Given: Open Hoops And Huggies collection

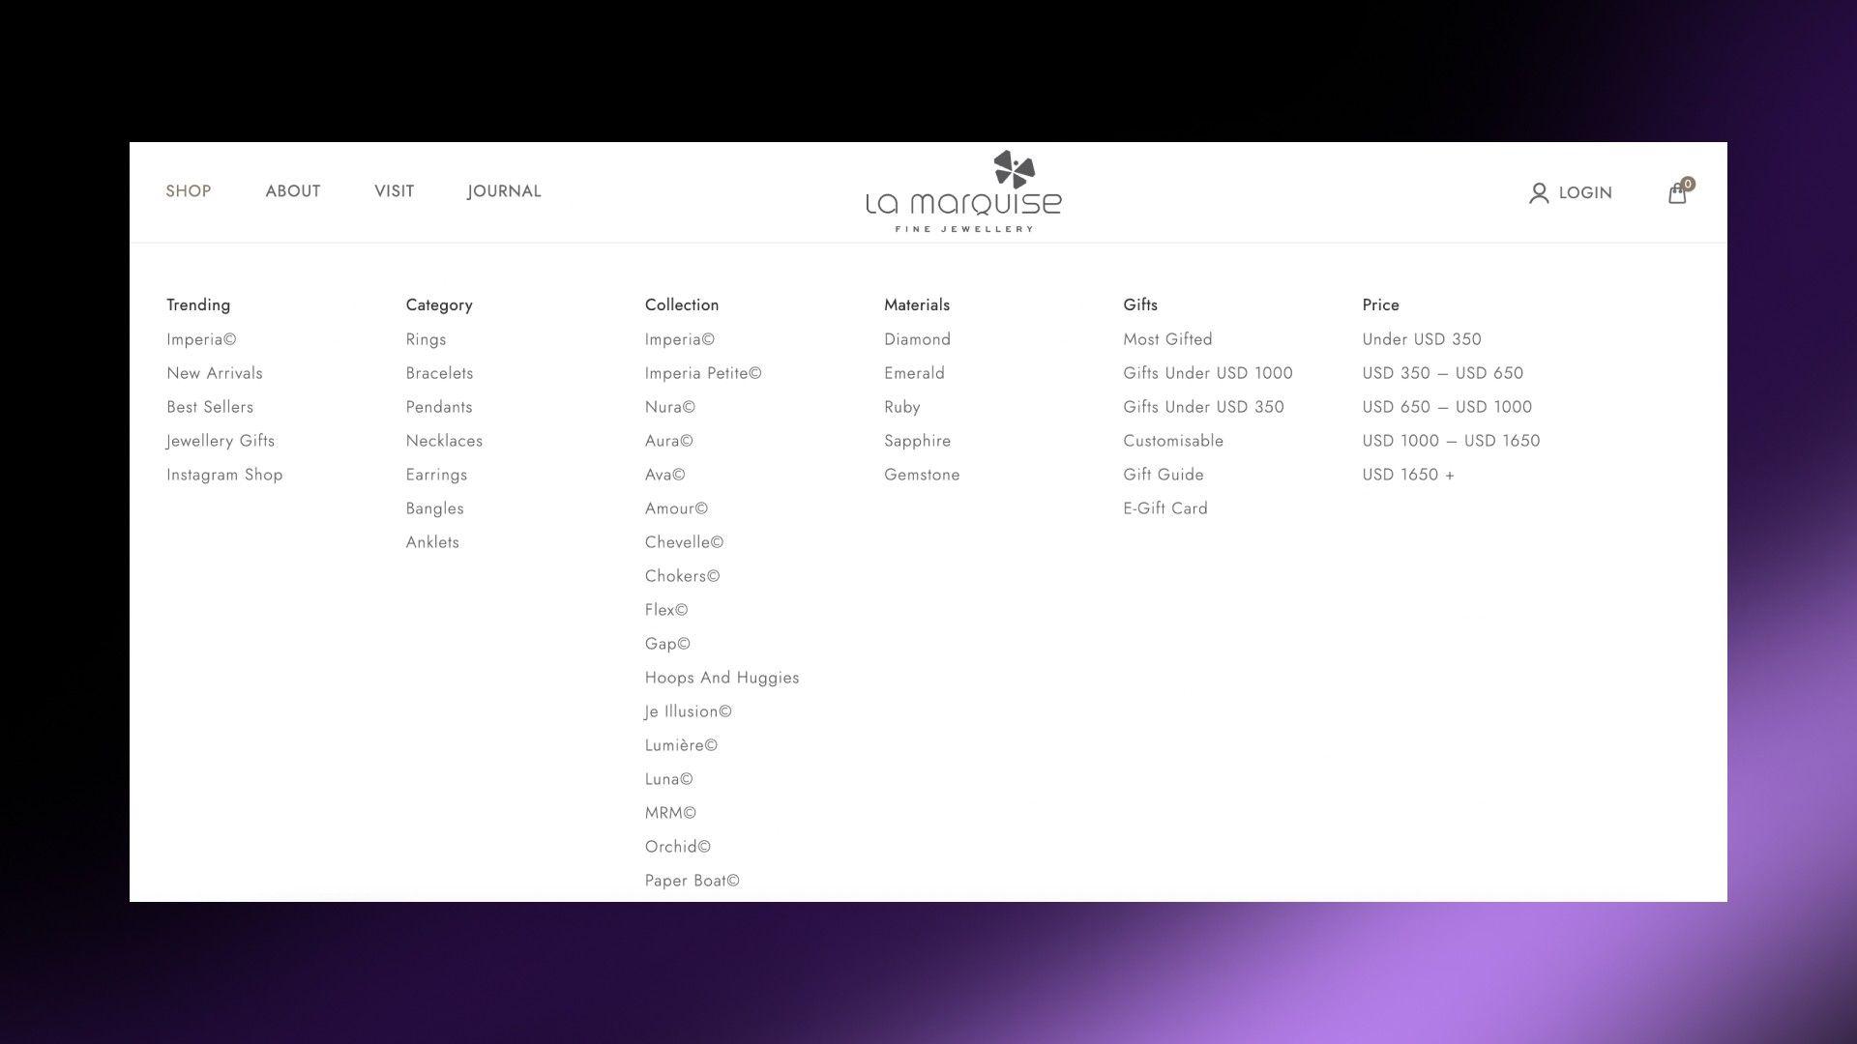Looking at the screenshot, I should pos(722,678).
